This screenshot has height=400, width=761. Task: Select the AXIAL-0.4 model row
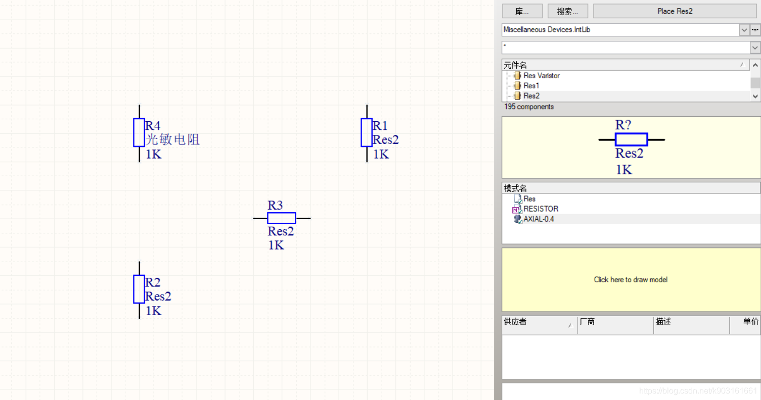click(x=631, y=219)
